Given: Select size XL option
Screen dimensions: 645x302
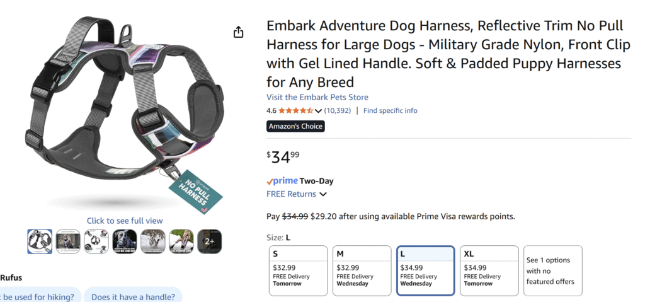Looking at the screenshot, I should tap(489, 270).
